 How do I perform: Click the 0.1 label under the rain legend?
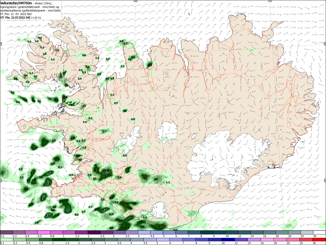(x=2, y=243)
